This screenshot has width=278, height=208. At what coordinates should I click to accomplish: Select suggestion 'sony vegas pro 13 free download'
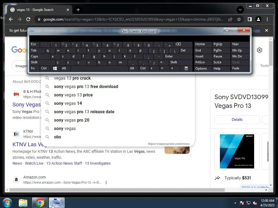point(118,86)
